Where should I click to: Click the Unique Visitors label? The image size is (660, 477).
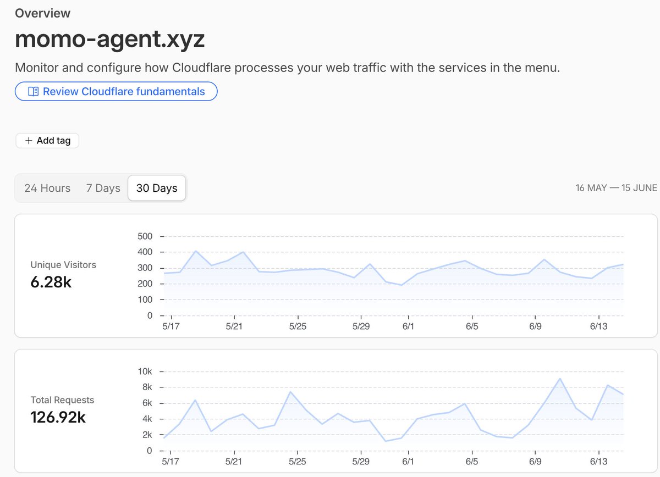[x=63, y=265]
